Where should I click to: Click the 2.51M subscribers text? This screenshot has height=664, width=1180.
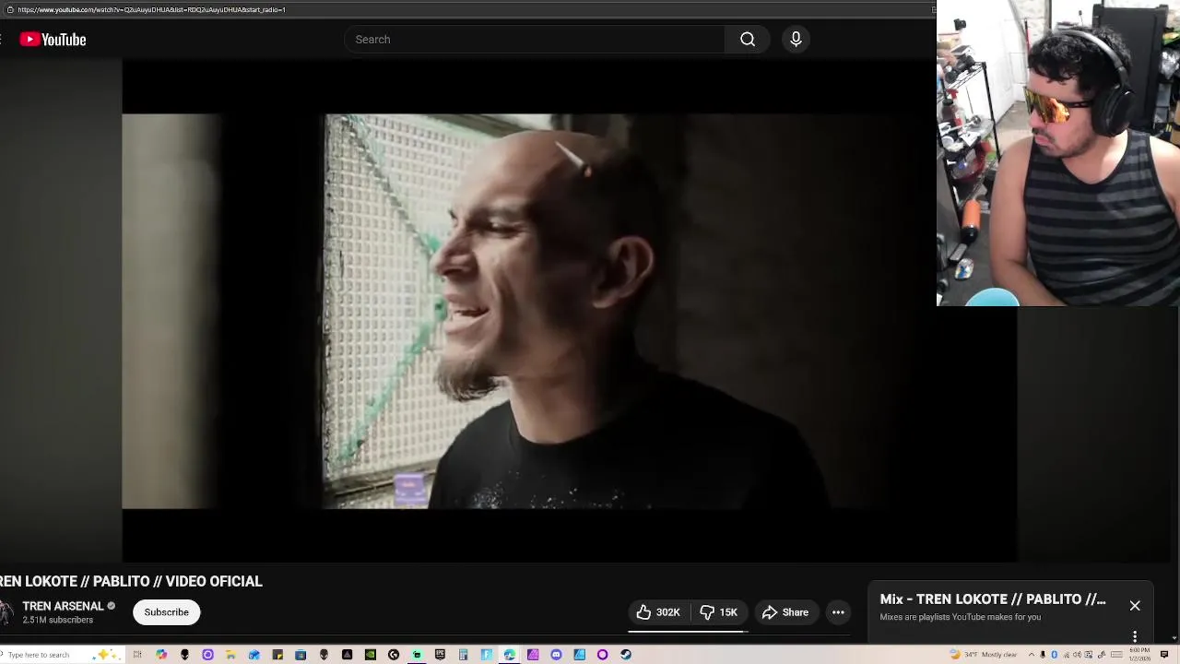(58, 621)
